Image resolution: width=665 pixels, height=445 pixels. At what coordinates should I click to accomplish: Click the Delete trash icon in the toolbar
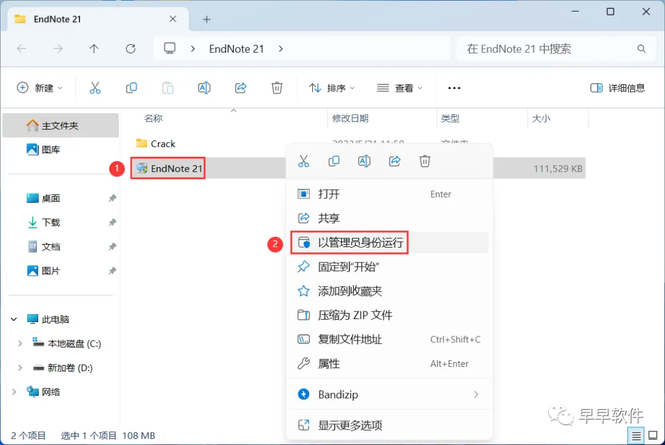pos(277,88)
